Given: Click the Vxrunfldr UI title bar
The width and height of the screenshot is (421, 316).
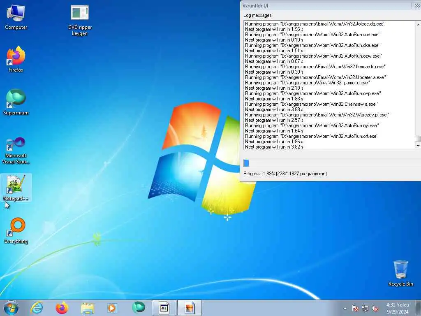Looking at the screenshot, I should (x=326, y=6).
